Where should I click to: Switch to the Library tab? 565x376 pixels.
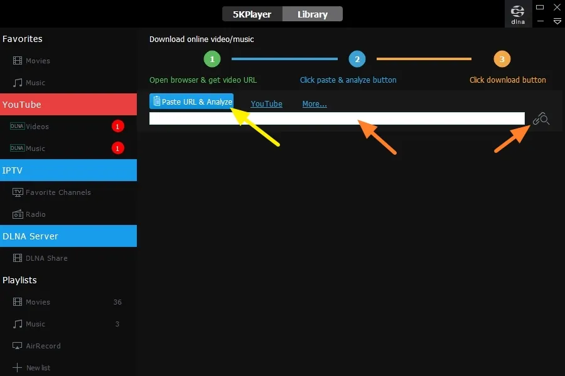(x=312, y=14)
